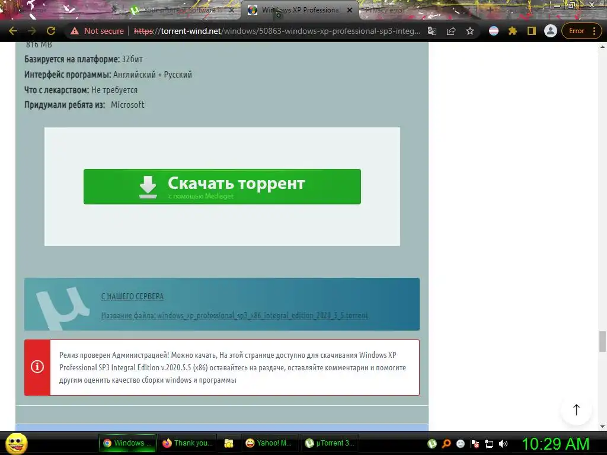
Task: Switch to the Yahoo! Messenger taskbar item
Action: pos(269,443)
